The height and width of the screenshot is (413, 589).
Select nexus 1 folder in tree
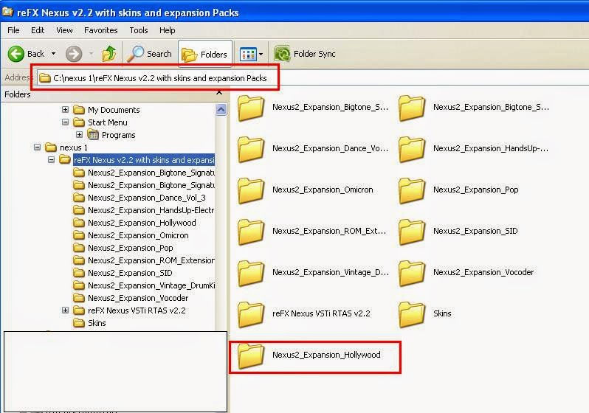74,147
